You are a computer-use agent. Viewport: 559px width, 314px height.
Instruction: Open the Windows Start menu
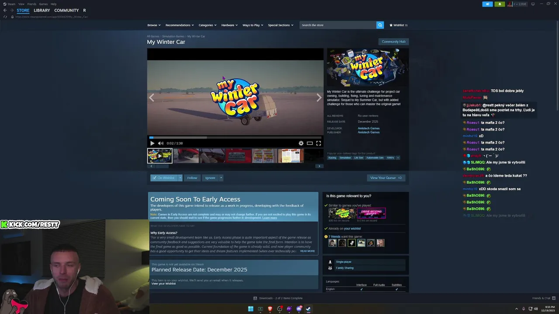tap(251, 309)
